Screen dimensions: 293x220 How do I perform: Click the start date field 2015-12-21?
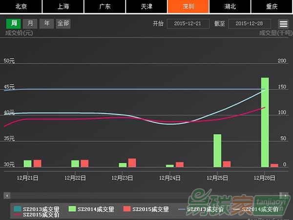pos(188,23)
